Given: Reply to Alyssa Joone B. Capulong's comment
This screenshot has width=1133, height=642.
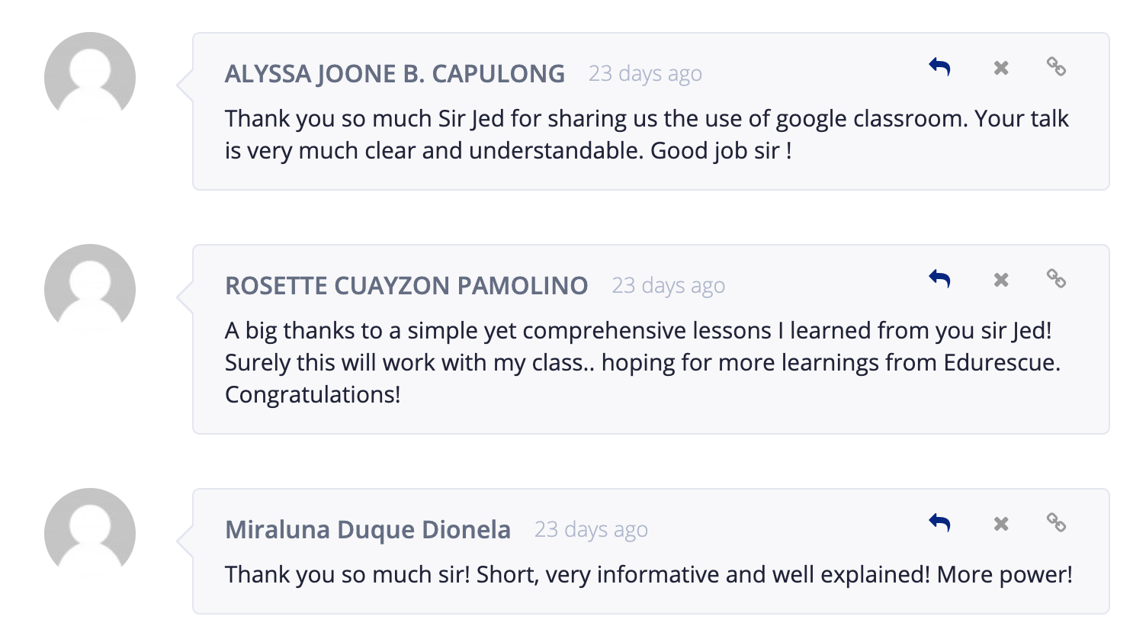Looking at the screenshot, I should click(x=939, y=67).
